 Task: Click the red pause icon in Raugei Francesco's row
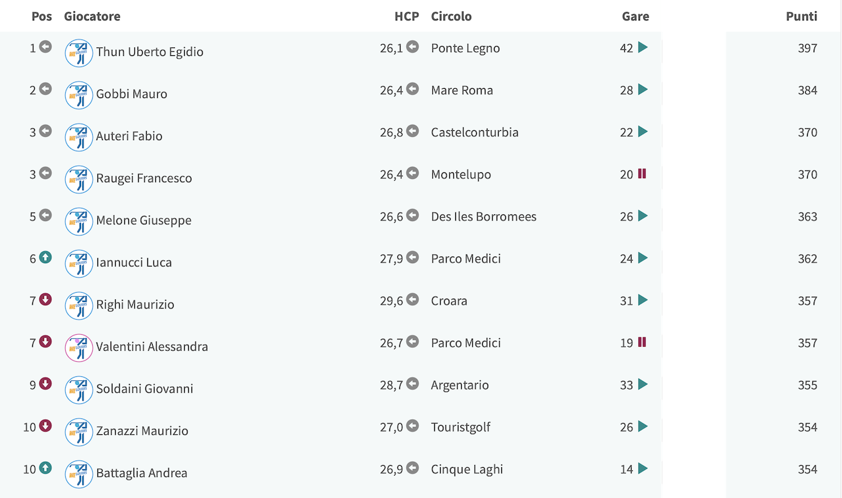tap(642, 174)
